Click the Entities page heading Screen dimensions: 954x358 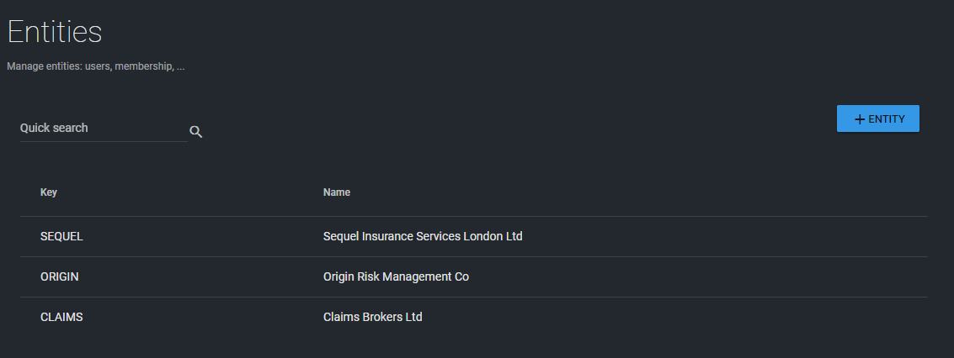(55, 32)
